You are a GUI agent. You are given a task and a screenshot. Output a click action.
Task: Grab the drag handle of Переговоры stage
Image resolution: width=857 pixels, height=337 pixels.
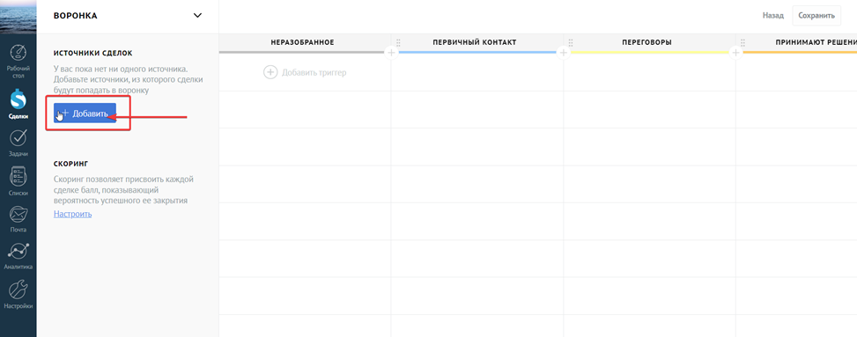pos(571,42)
